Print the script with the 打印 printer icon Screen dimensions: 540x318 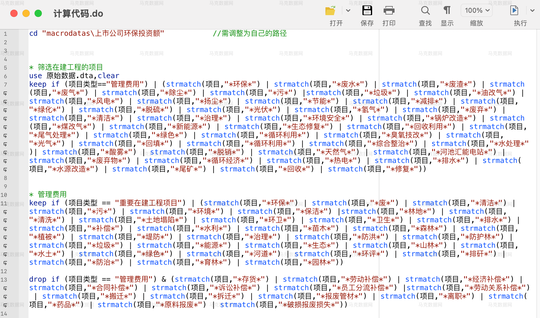coord(389,10)
